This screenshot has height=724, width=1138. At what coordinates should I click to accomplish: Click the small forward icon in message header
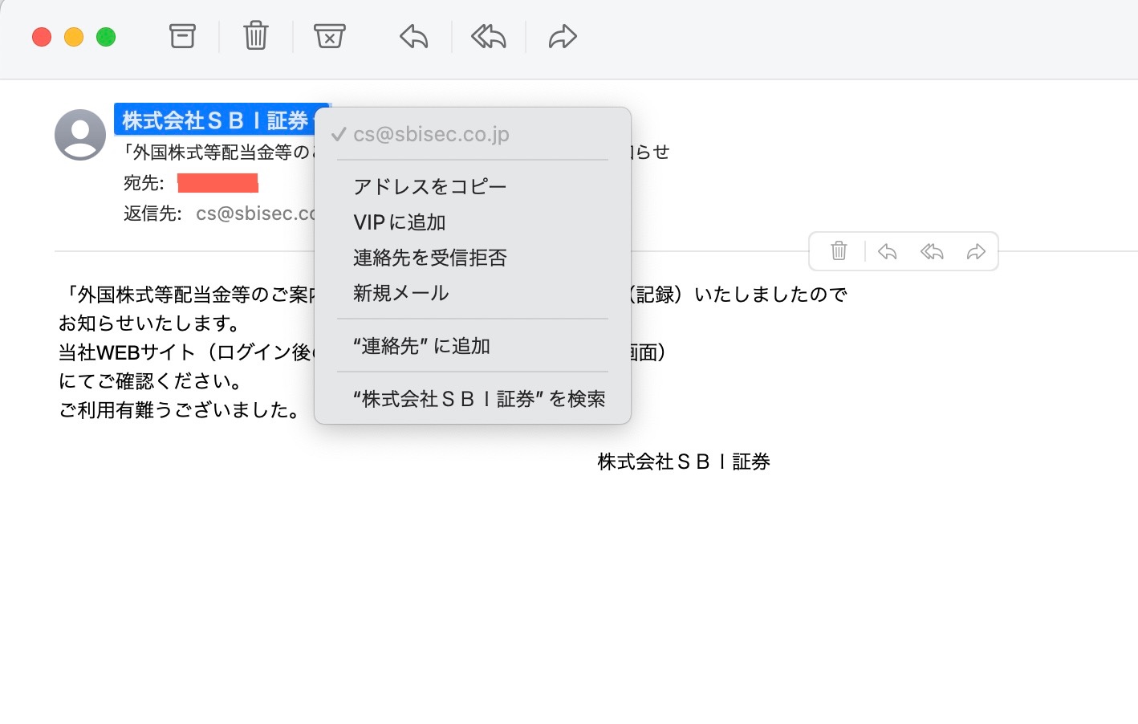976,251
